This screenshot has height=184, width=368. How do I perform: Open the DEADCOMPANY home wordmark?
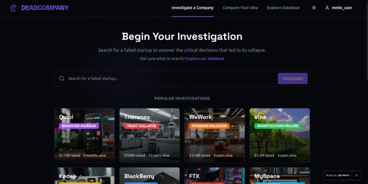tap(45, 8)
